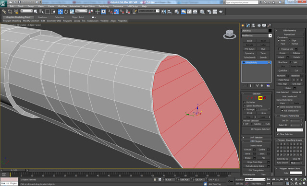Uncheck Full Interactivity

[282, 110]
